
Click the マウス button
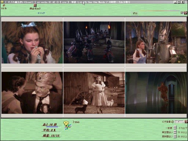(x=135, y=13)
